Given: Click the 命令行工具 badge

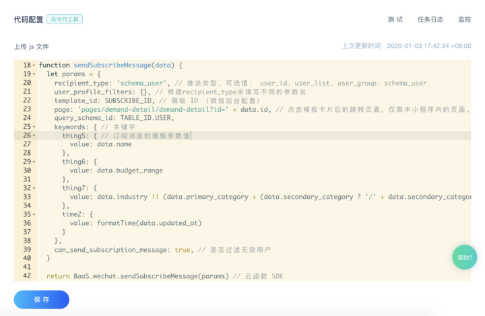Looking at the screenshot, I should point(65,19).
